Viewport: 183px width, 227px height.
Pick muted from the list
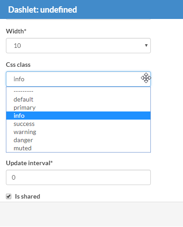tap(78, 148)
